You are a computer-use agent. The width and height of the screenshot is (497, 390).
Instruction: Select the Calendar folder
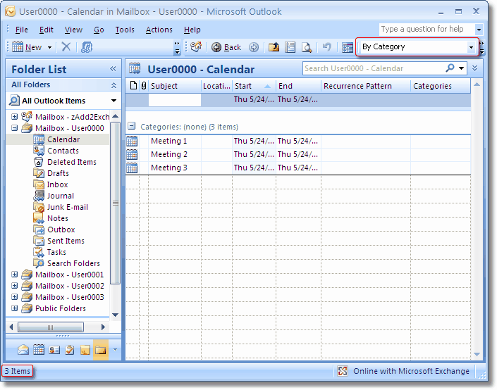click(63, 139)
